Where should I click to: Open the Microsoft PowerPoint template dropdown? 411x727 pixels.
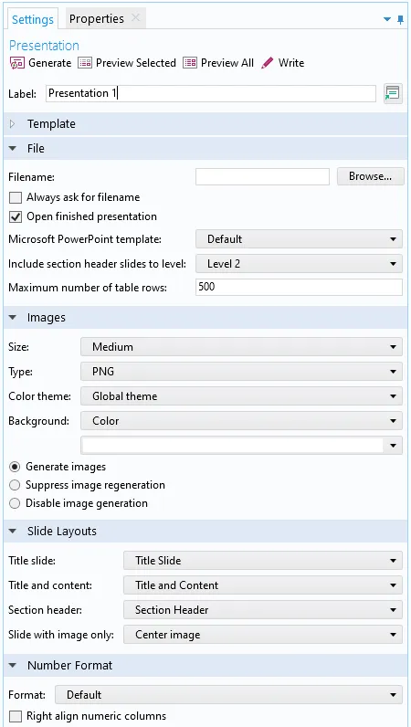pos(299,239)
